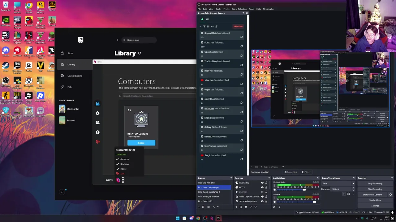This screenshot has width=396, height=222.
Task: Click the Streamlabs events filter icon
Action: (x=204, y=27)
